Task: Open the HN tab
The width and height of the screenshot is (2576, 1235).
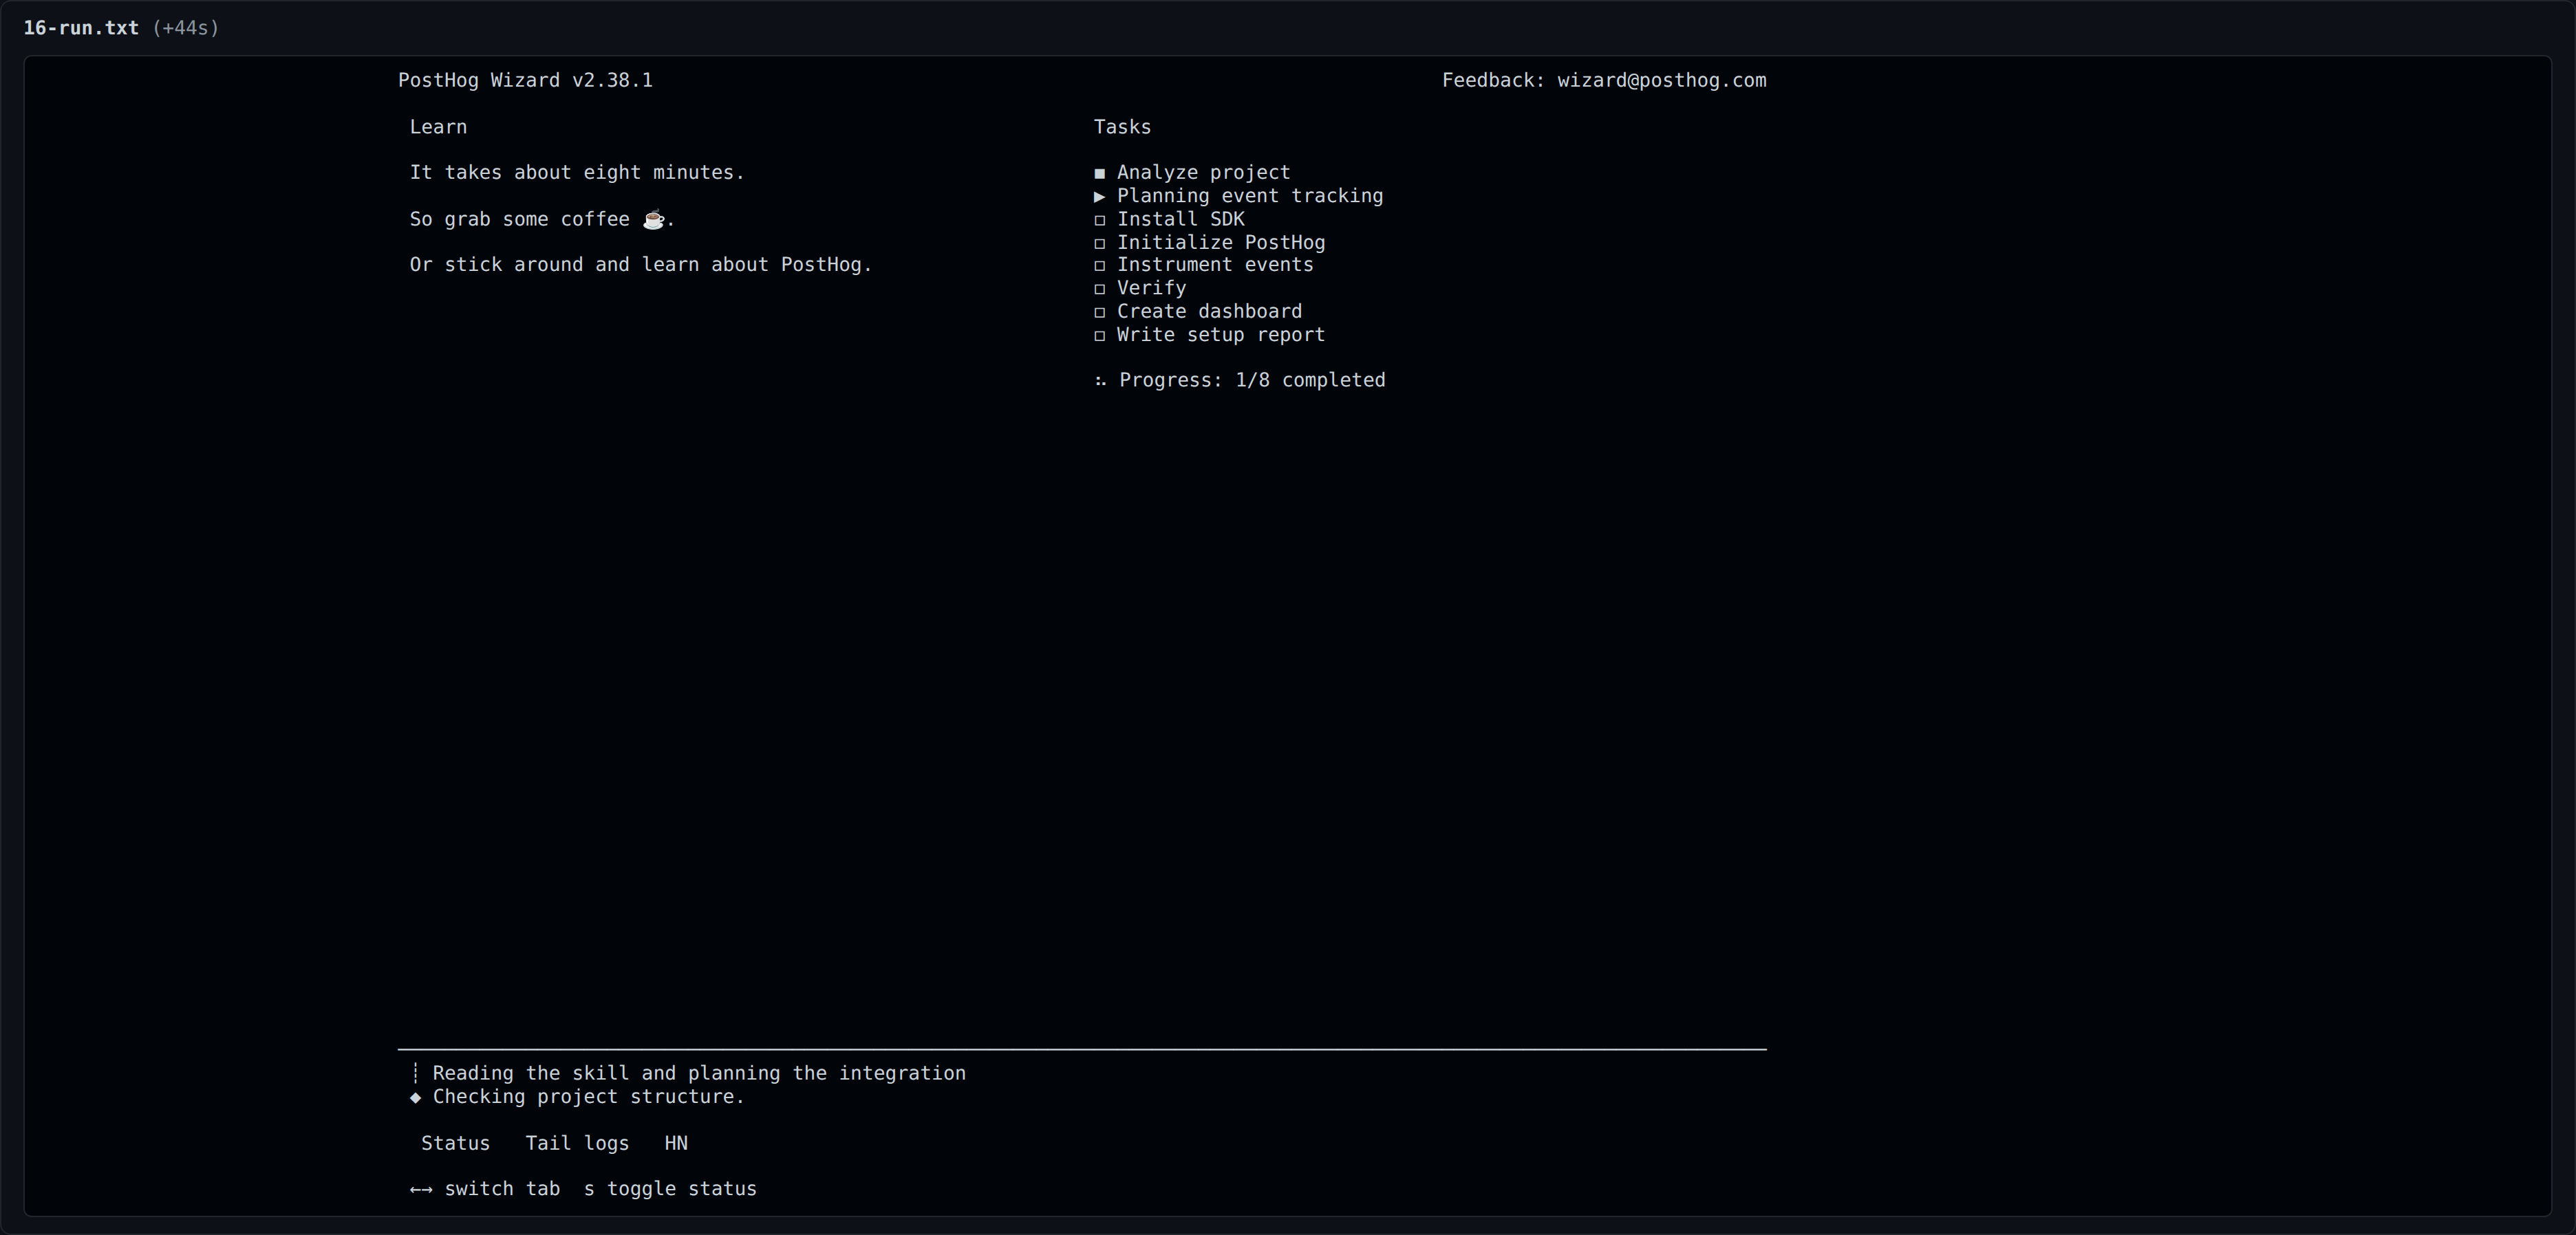Action: pos(676,1143)
